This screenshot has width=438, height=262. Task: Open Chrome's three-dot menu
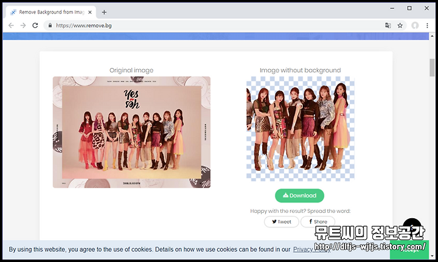click(x=427, y=26)
